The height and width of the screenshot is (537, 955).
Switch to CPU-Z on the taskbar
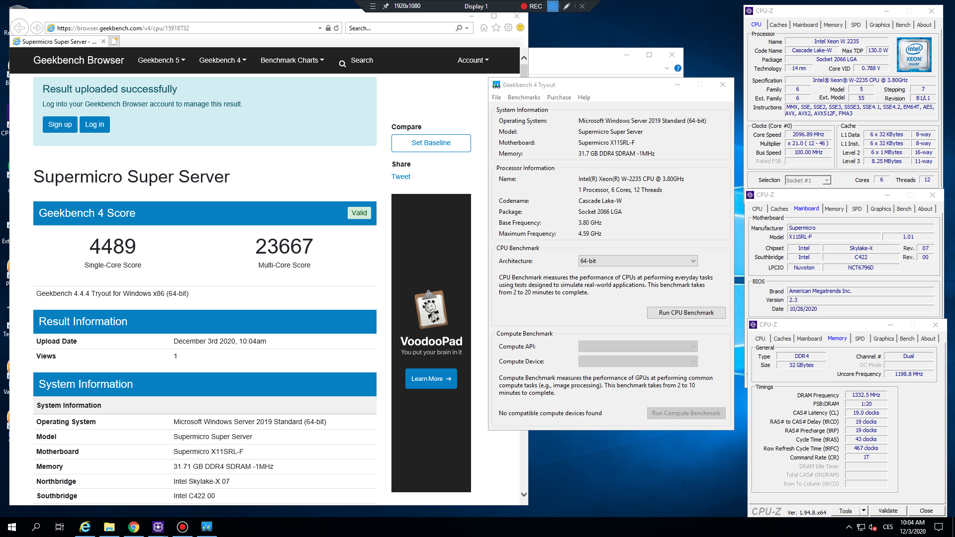pyautogui.click(x=158, y=527)
